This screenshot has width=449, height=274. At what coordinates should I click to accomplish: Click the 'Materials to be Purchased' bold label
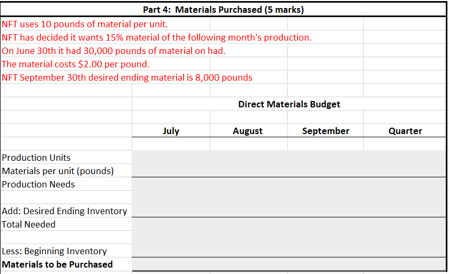point(57,264)
